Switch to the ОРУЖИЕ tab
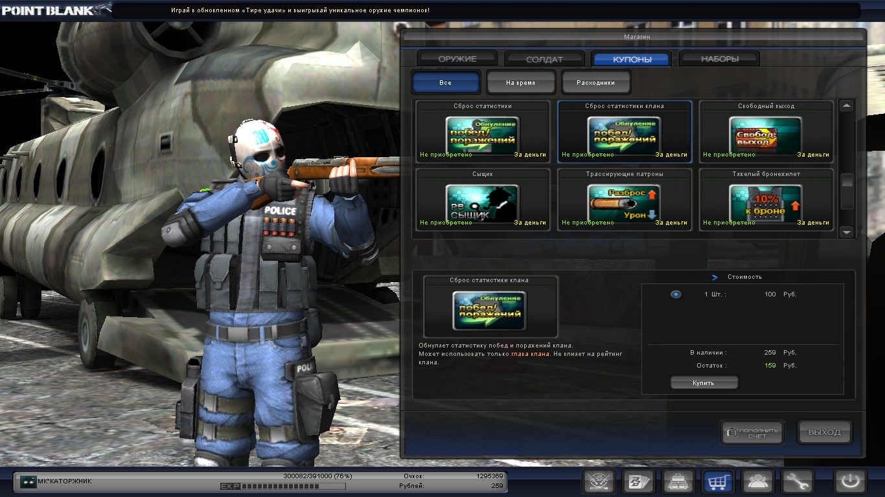This screenshot has width=885, height=497. 457,59
